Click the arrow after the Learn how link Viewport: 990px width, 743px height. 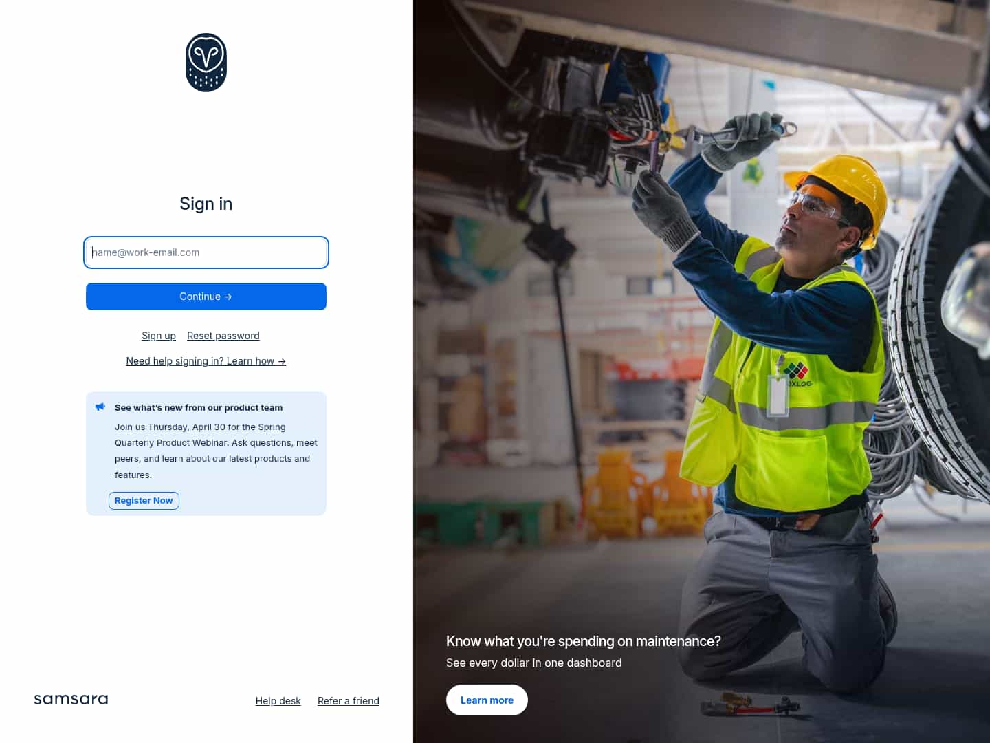coord(281,360)
